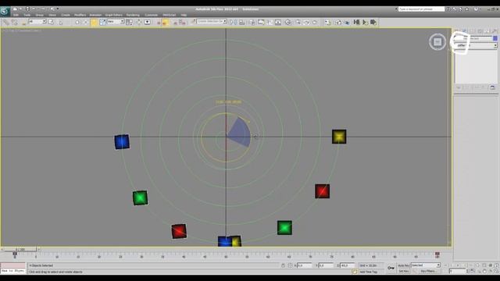This screenshot has width=500, height=281.
Task: Click the ViewCube in the viewport
Action: tap(437, 41)
